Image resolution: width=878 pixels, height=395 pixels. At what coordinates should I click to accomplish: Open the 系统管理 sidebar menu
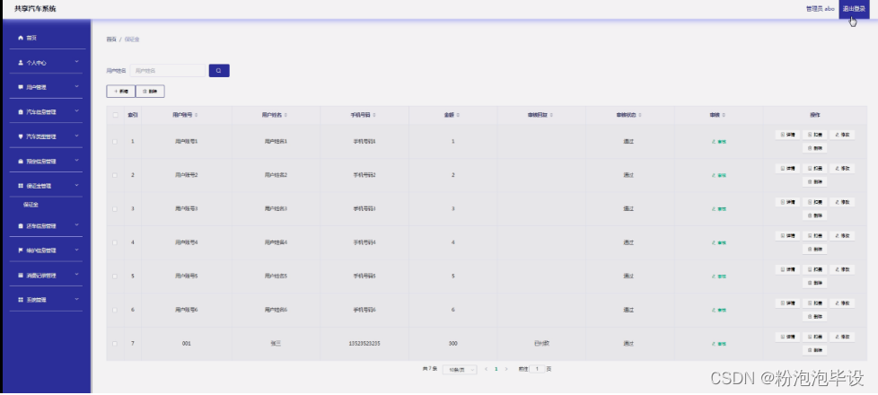[46, 300]
